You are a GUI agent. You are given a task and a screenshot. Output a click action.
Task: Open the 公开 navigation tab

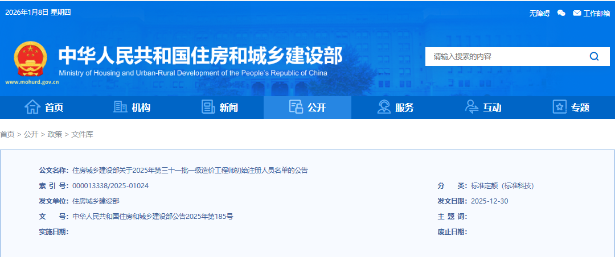[317, 107]
